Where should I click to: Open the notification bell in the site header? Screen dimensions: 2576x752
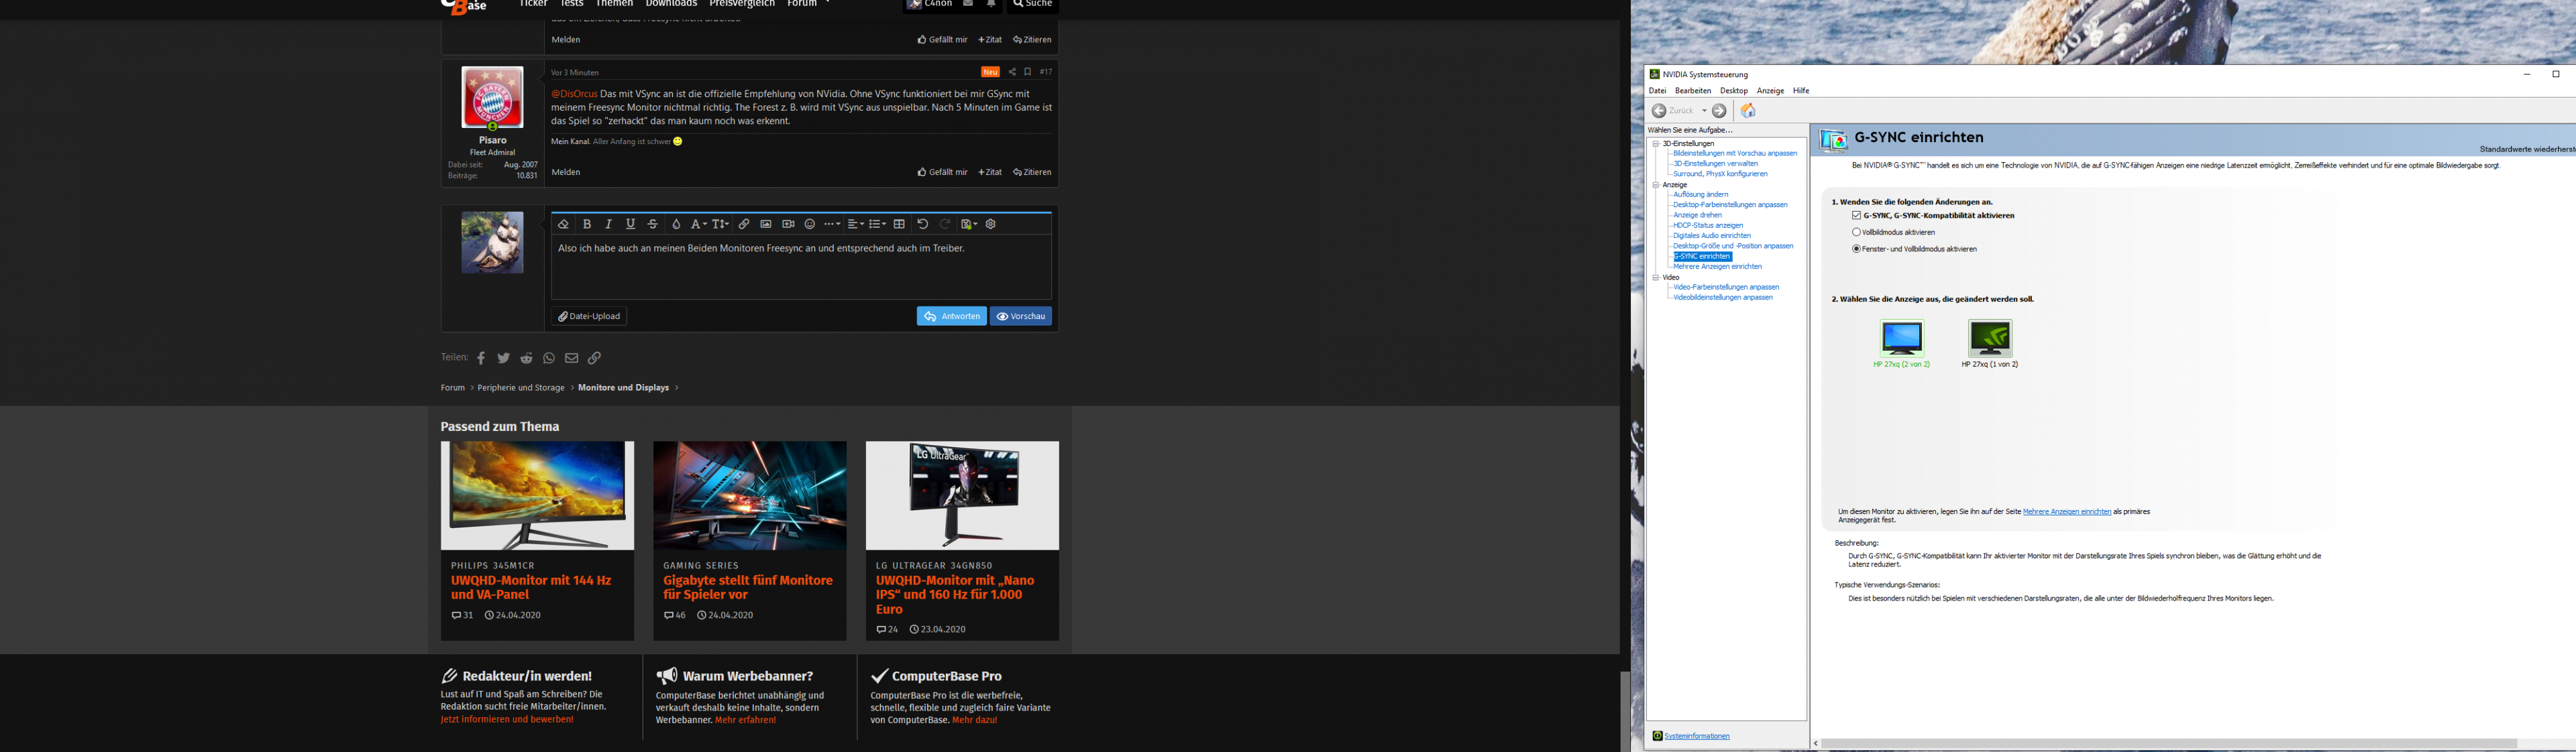[991, 4]
